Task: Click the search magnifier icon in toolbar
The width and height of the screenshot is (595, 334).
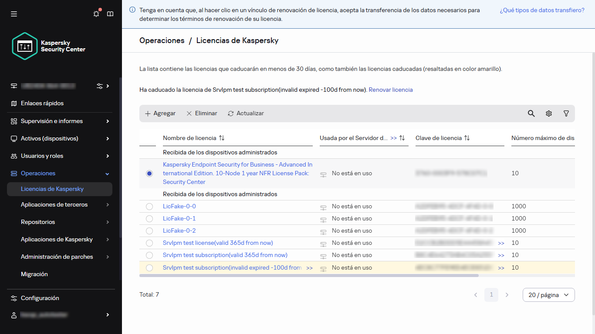Action: tap(531, 114)
